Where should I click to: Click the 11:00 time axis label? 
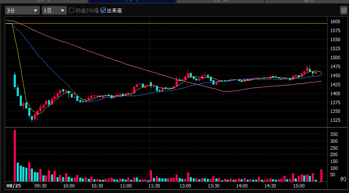[x=126, y=186]
